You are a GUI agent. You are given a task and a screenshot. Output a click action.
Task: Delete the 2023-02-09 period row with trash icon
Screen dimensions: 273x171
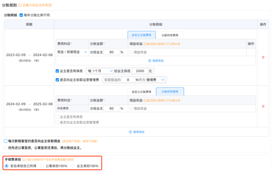263,57
